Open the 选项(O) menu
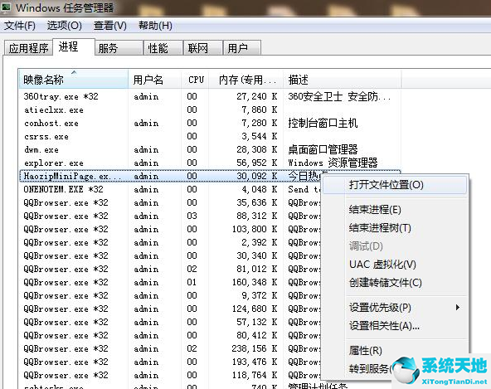 (64, 26)
